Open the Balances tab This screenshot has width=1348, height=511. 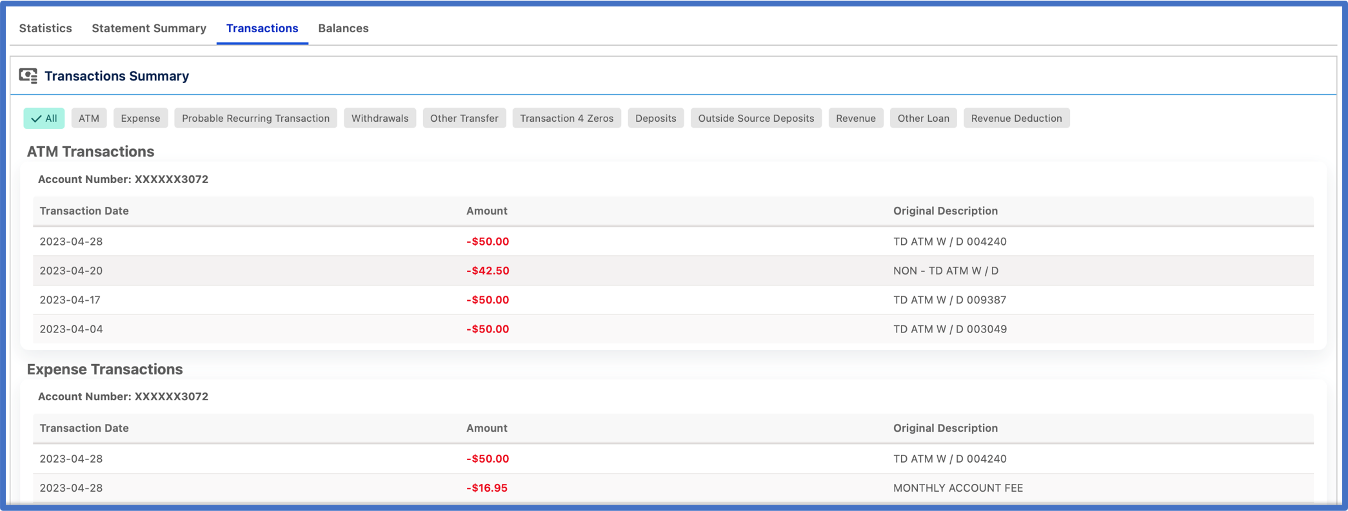coord(343,28)
